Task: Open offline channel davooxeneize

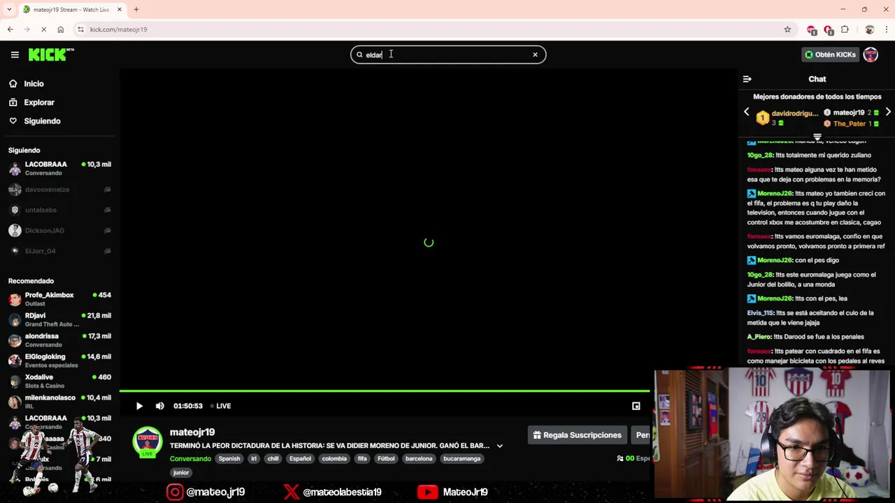Action: pos(59,189)
